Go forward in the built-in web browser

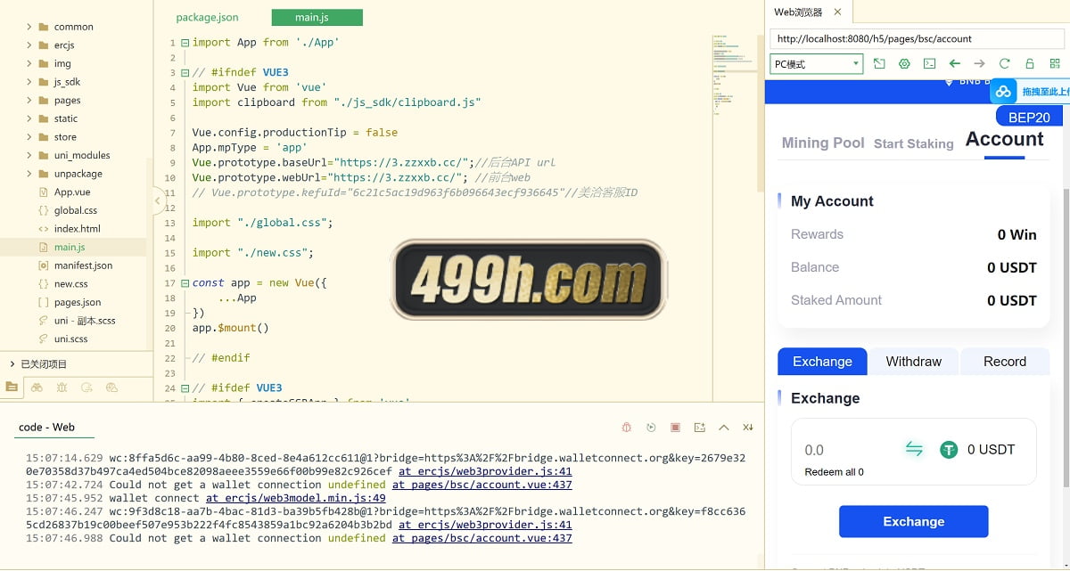point(979,64)
